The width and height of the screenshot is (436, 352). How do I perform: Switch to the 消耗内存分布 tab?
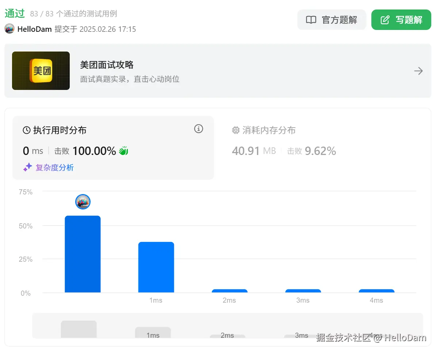click(264, 130)
